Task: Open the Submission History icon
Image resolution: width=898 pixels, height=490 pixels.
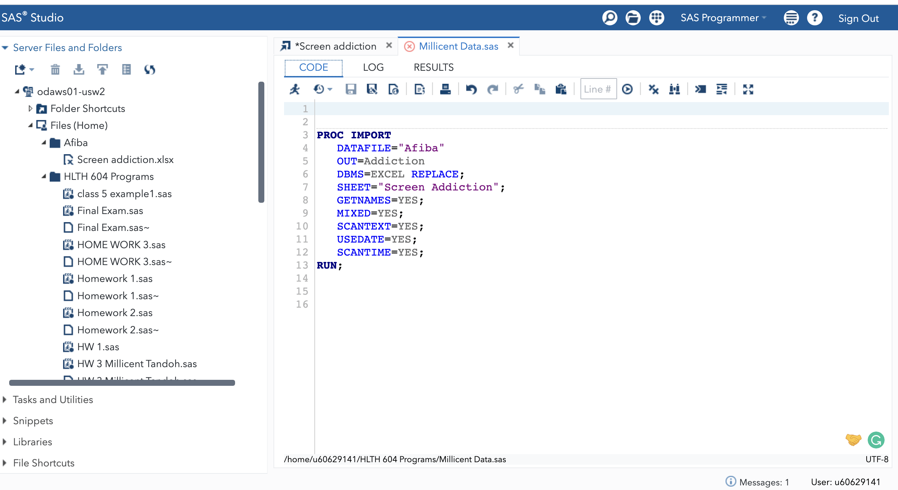Action: pyautogui.click(x=319, y=89)
